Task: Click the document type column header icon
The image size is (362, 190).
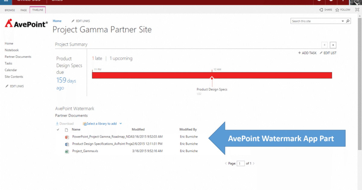Action: click(x=67, y=129)
